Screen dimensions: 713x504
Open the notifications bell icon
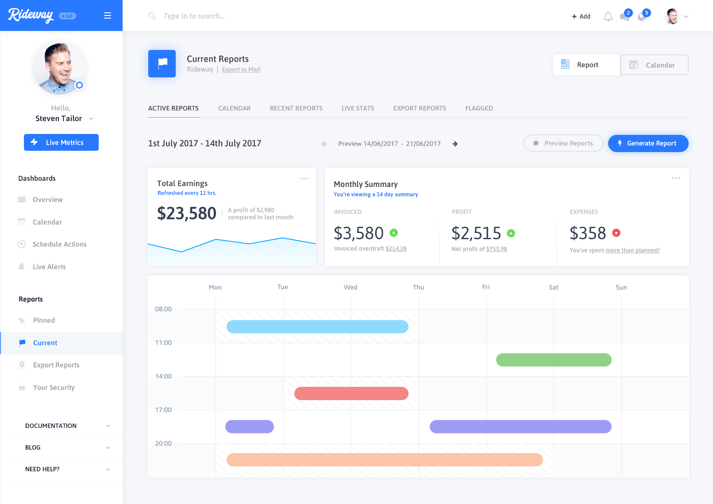(608, 17)
